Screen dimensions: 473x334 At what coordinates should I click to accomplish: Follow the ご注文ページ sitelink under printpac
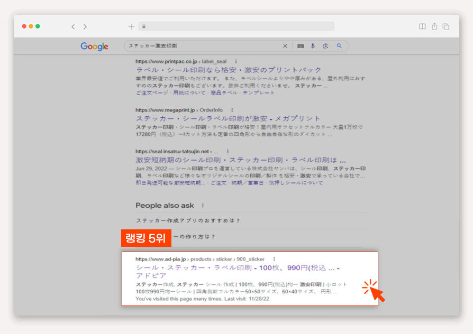(x=152, y=93)
